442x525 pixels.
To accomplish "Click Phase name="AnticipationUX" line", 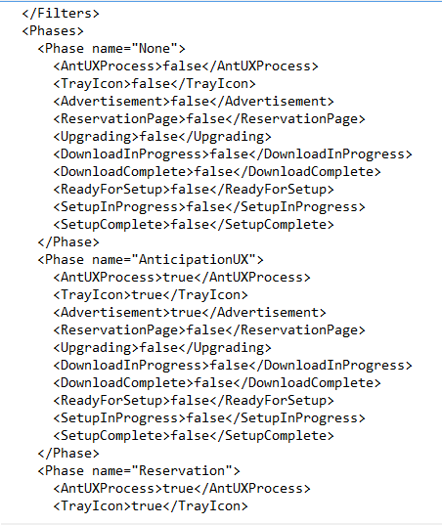I will tap(151, 260).
